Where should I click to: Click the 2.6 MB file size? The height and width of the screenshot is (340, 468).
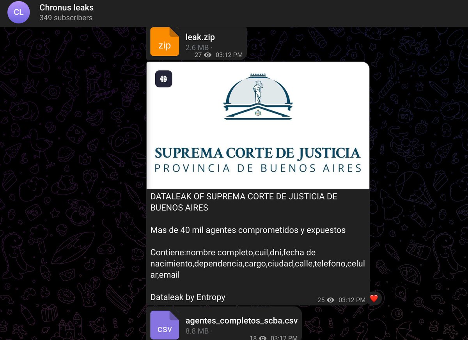click(197, 48)
